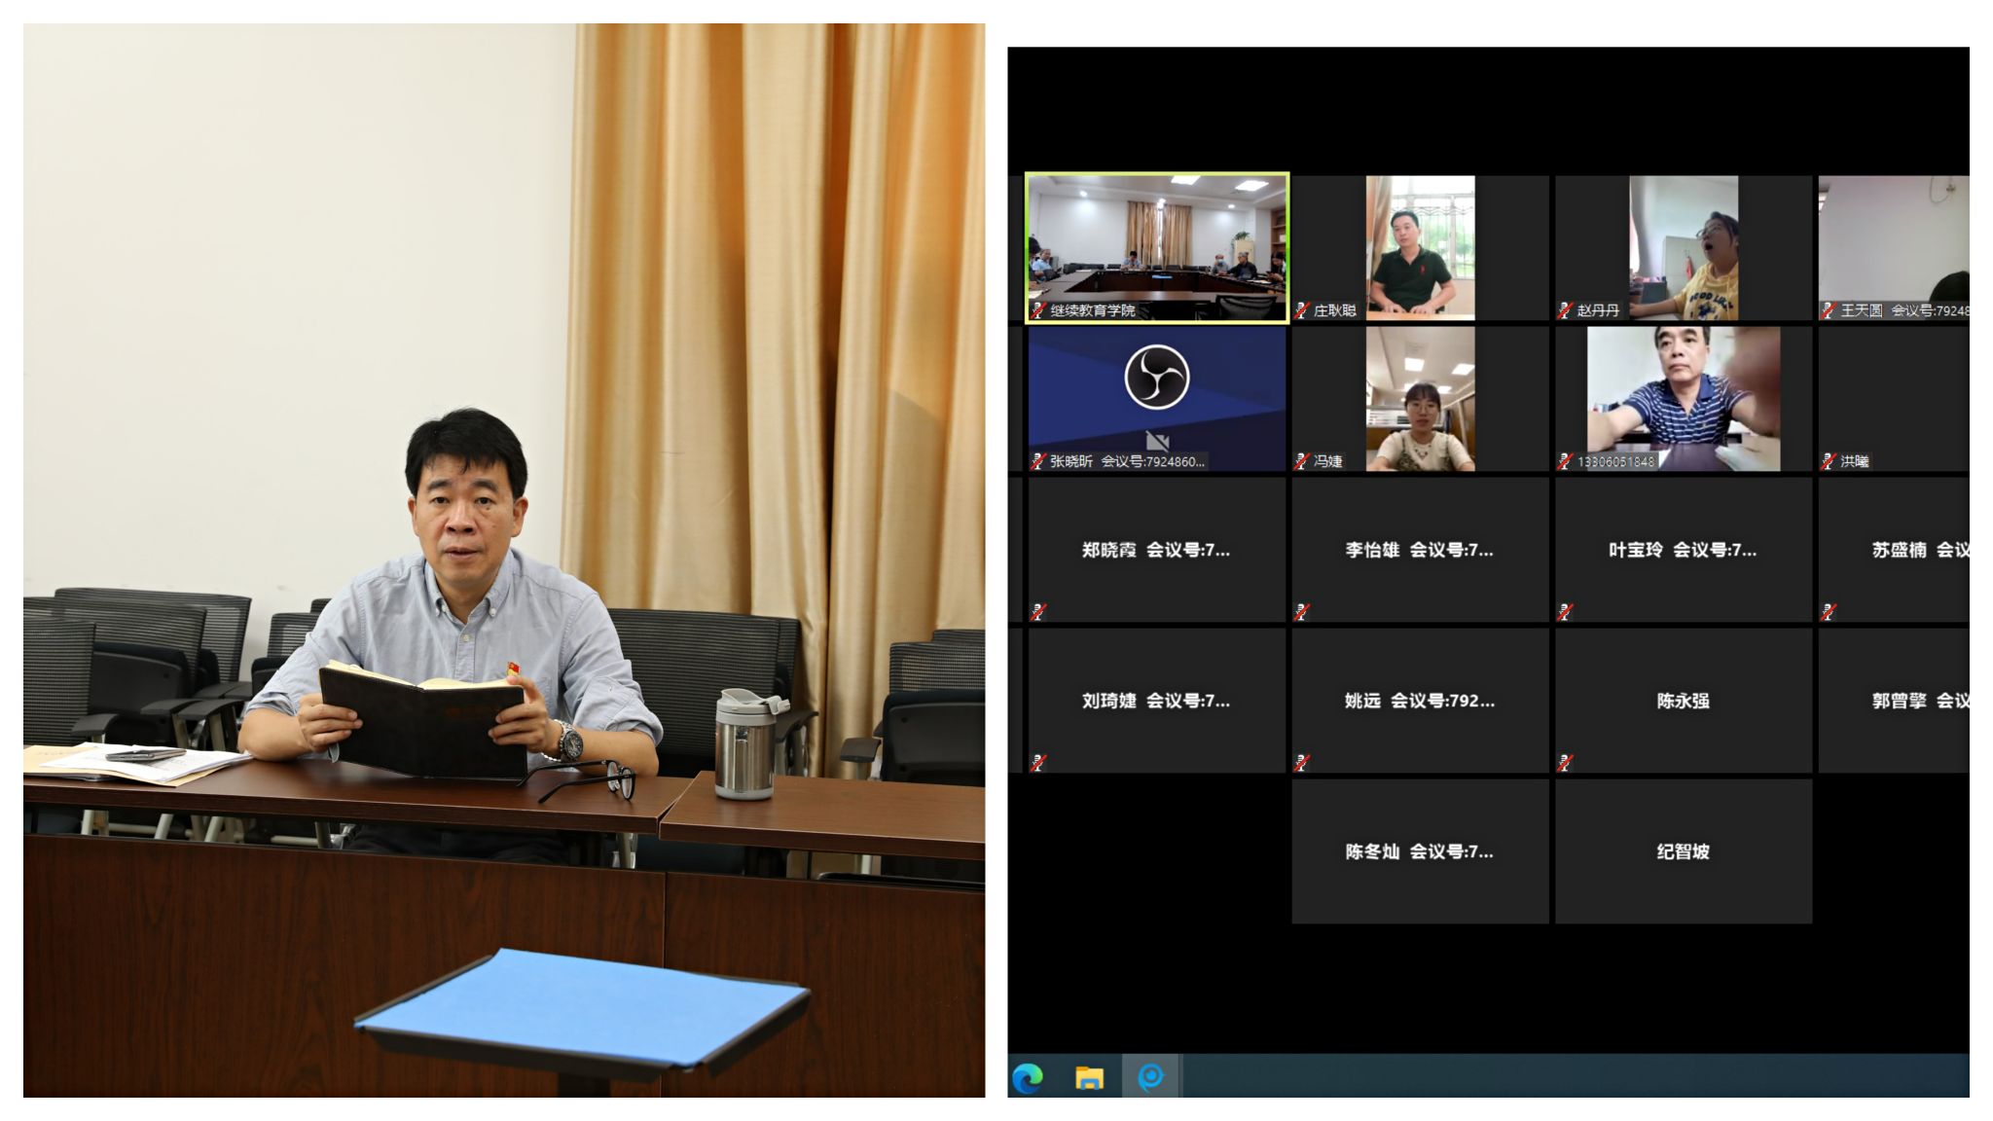Viewport: 1993px width, 1121px height.
Task: Click the blue swirl meeting app taskbar icon
Action: (x=1150, y=1077)
